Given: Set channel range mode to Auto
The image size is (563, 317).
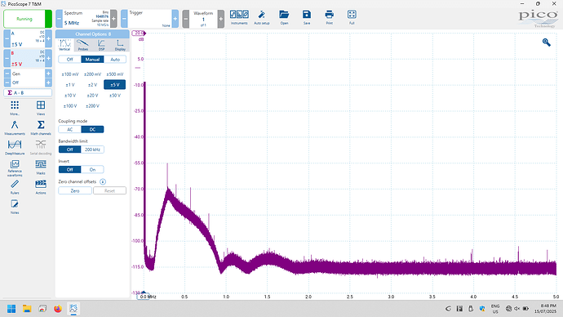Looking at the screenshot, I should click(115, 60).
